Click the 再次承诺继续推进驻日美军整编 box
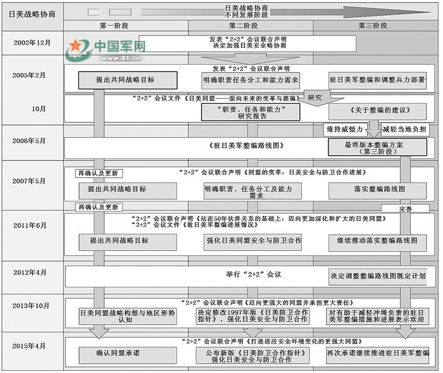Image resolution: width=443 pixels, height=373 pixels. pyautogui.click(x=378, y=356)
